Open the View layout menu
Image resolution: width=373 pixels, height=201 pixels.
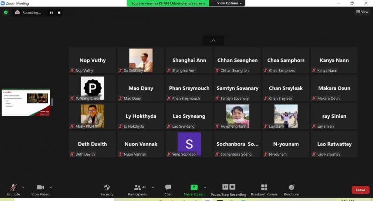tap(362, 12)
